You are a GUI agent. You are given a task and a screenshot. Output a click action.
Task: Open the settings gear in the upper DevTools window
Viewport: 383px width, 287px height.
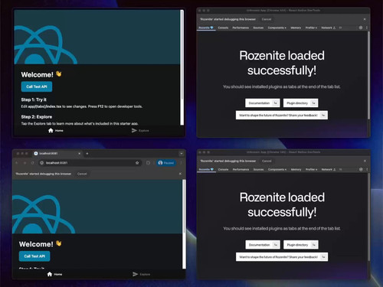[x=361, y=28]
